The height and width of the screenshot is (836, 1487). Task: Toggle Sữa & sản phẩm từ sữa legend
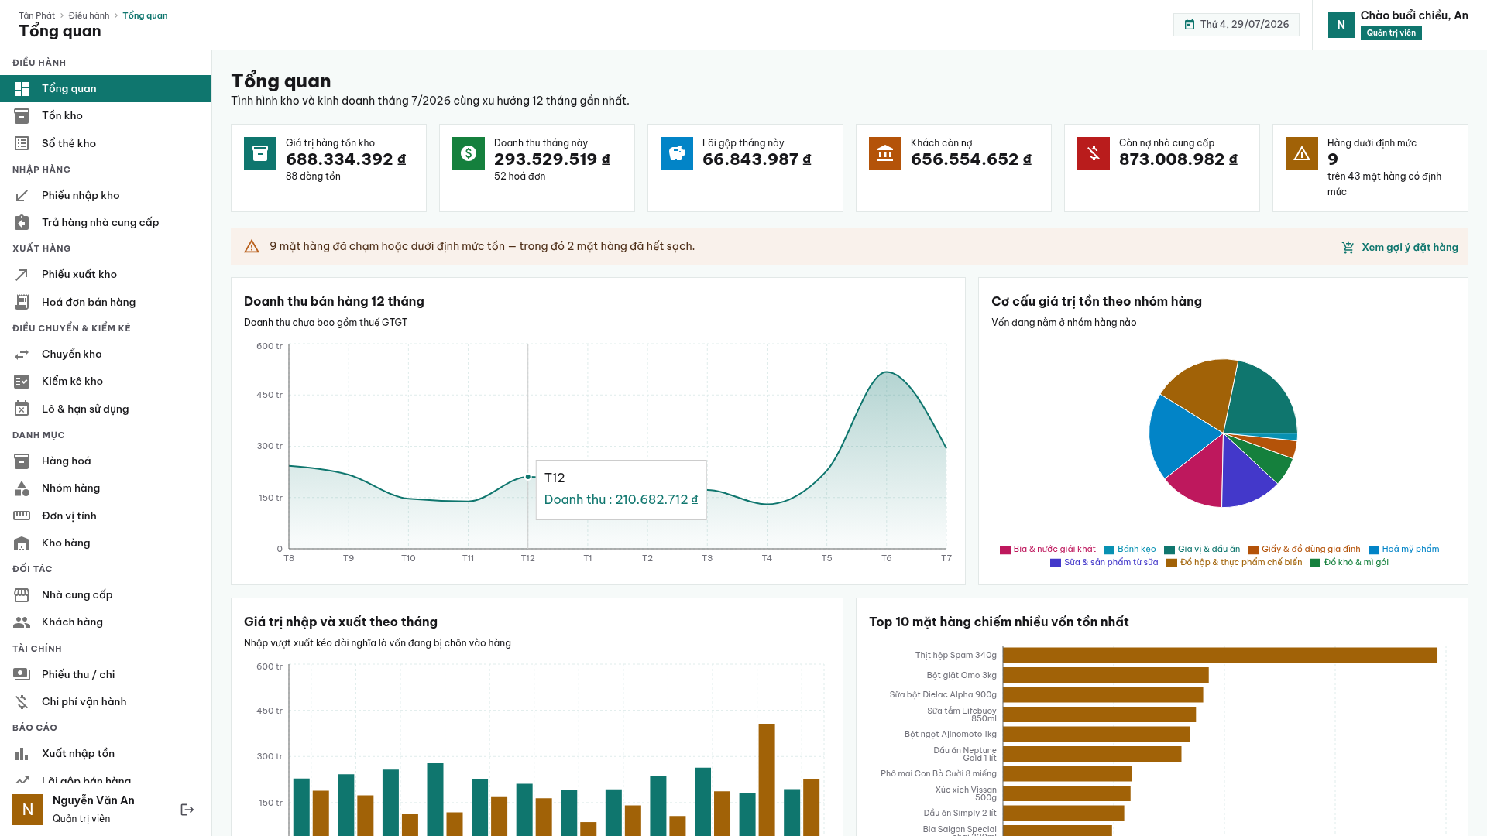click(x=1104, y=563)
